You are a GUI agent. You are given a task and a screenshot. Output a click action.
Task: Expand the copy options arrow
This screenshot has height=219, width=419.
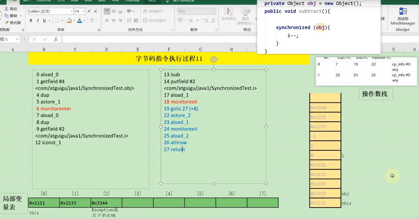pos(21,16)
